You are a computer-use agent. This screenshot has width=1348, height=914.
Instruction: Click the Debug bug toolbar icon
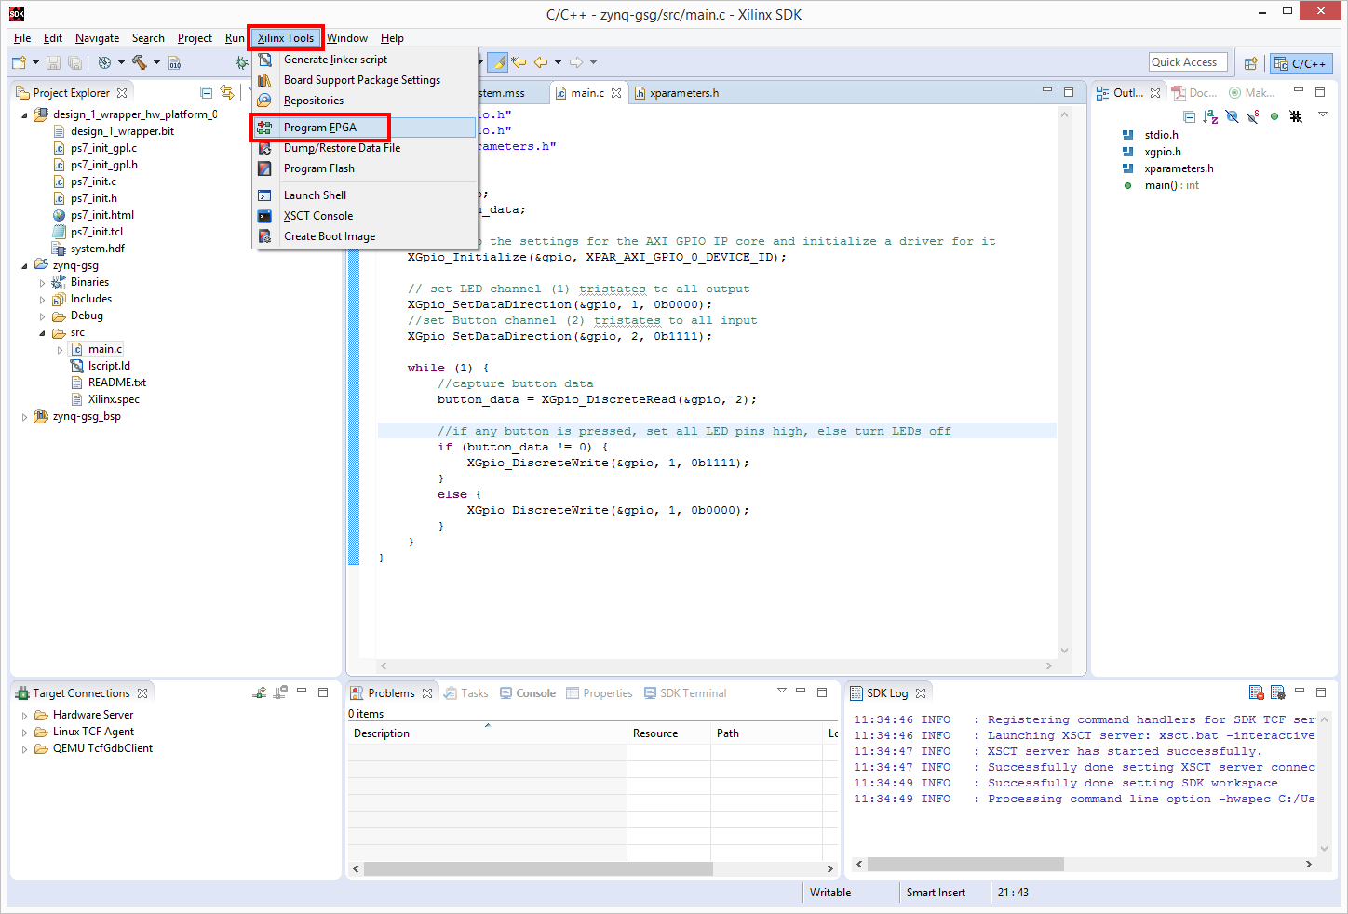pyautogui.click(x=241, y=62)
